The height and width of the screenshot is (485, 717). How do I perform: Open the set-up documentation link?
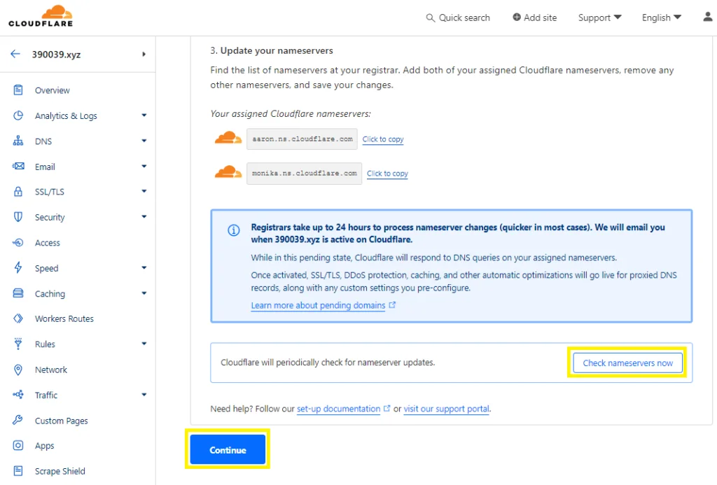point(338,408)
